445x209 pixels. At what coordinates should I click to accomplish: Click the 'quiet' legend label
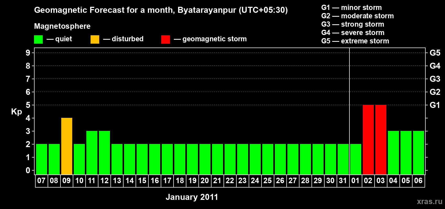click(64, 39)
